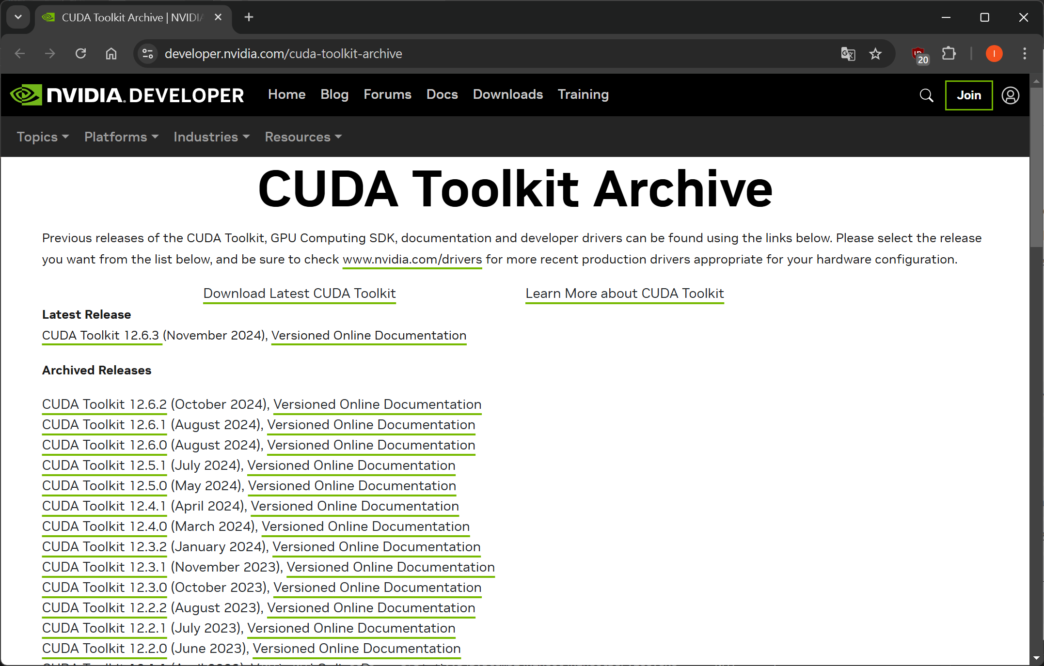This screenshot has height=666, width=1044.
Task: Open the Chrome three-dot menu
Action: click(1025, 54)
